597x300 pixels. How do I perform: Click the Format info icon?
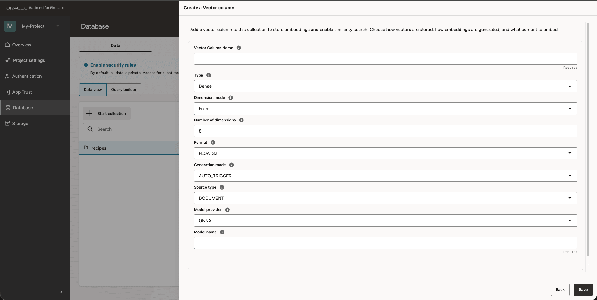click(213, 143)
